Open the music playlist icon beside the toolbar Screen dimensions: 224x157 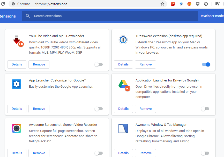[217, 4]
